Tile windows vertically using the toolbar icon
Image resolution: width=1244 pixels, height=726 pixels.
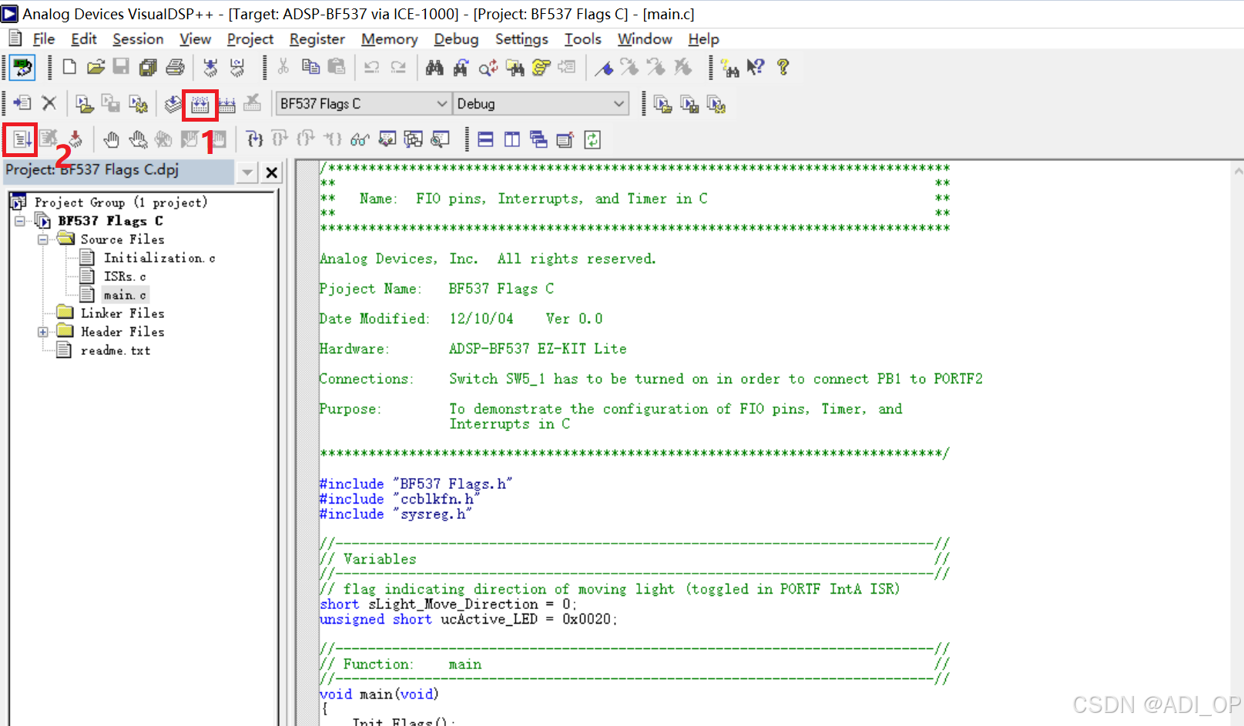512,139
